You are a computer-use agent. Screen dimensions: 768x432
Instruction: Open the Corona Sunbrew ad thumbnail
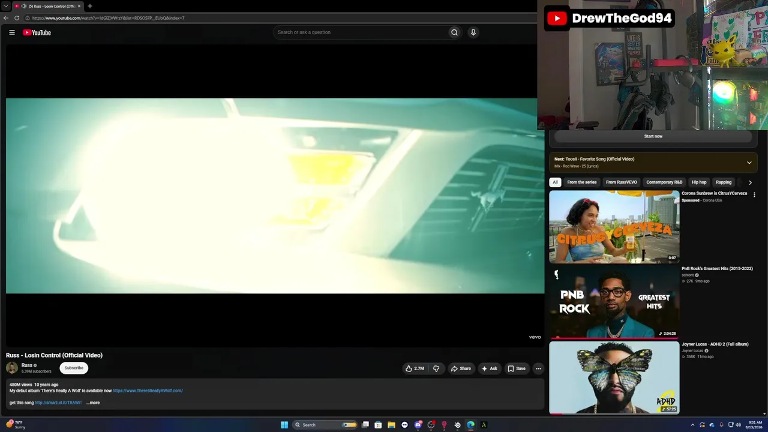pyautogui.click(x=614, y=227)
